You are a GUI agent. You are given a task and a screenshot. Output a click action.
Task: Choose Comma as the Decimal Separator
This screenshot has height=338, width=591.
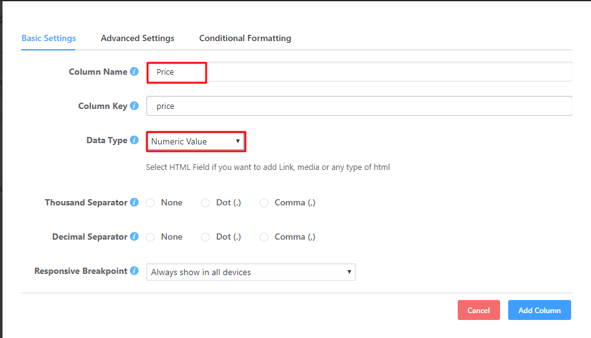coord(264,237)
